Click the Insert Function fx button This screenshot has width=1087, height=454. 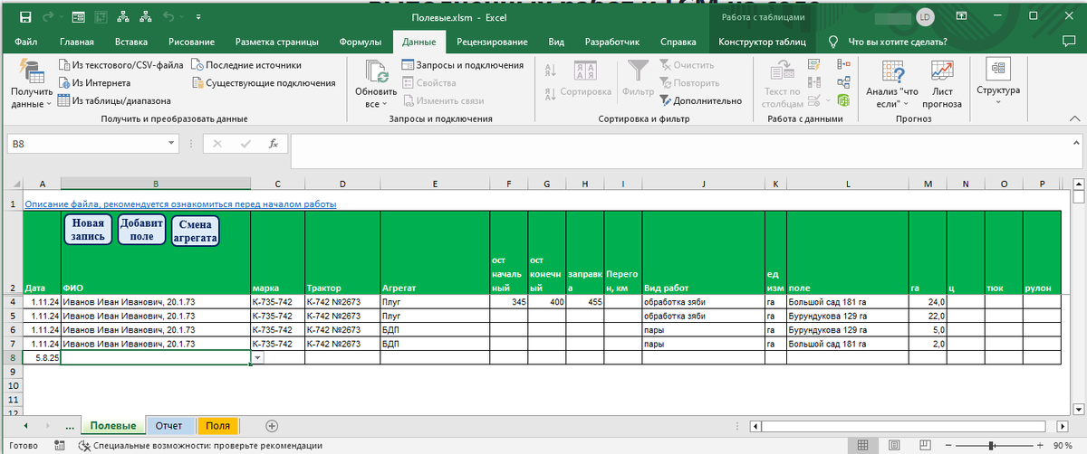click(x=273, y=143)
